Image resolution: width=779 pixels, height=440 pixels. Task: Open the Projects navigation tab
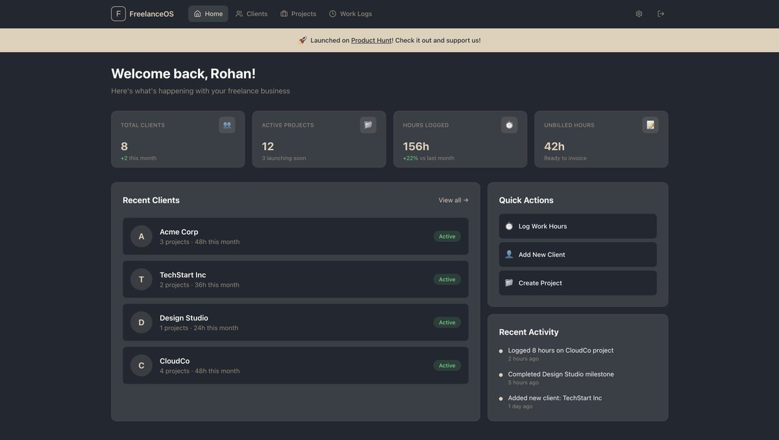[x=298, y=14]
